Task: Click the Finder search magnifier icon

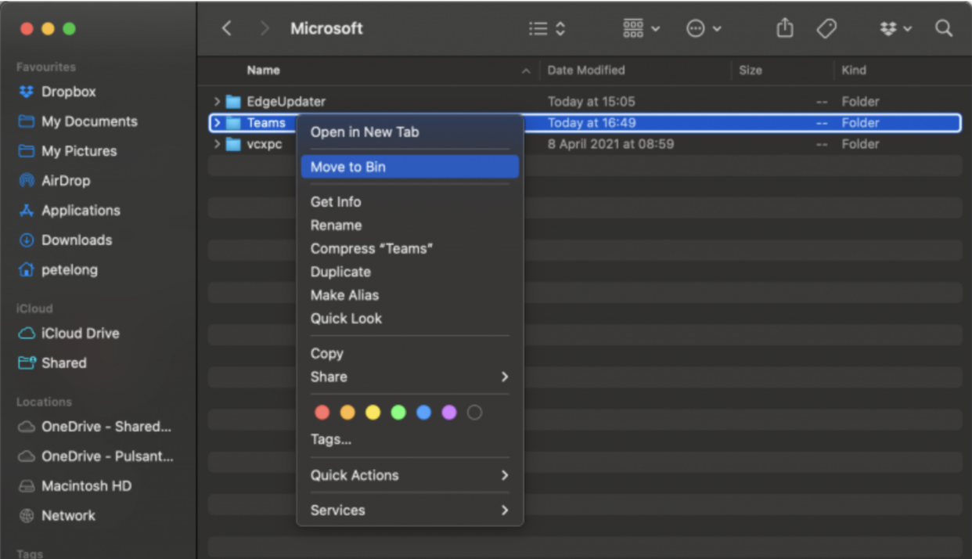Action: click(944, 29)
